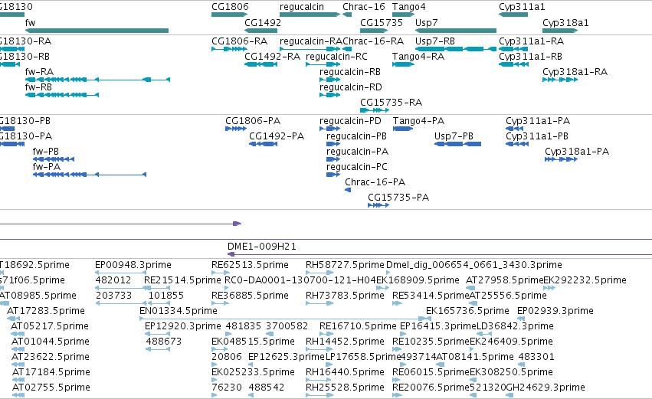
Task: Click the RE21514.5prime EST label
Action: coord(182,280)
